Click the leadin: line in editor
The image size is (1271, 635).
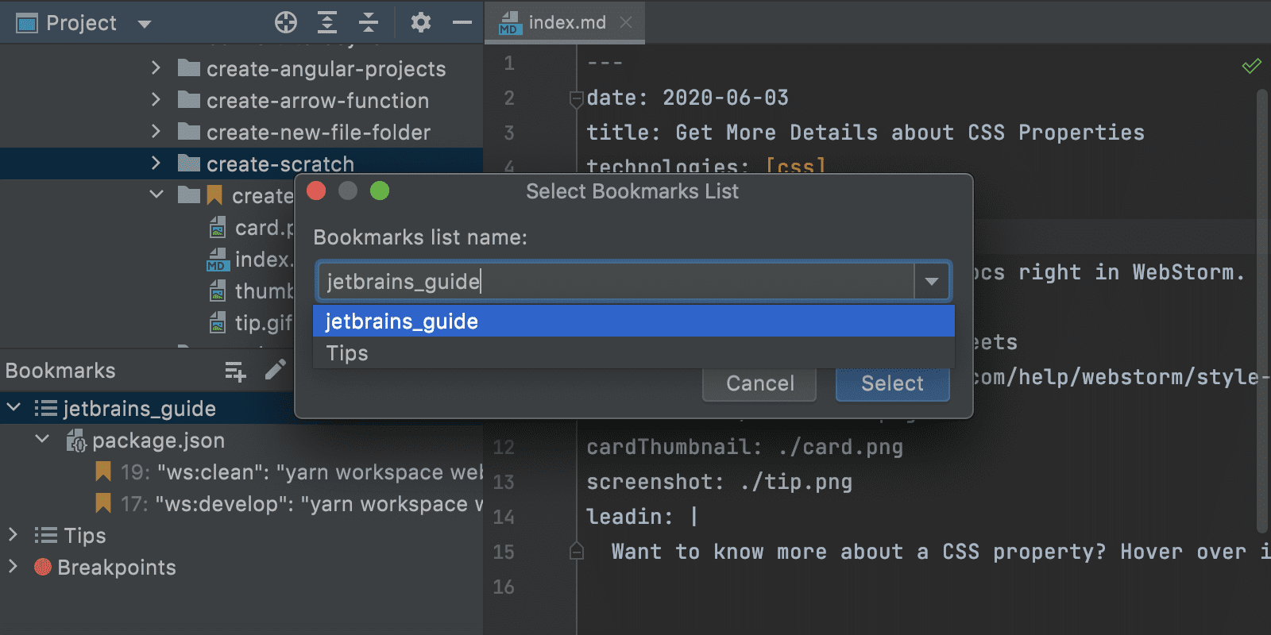pos(642,517)
